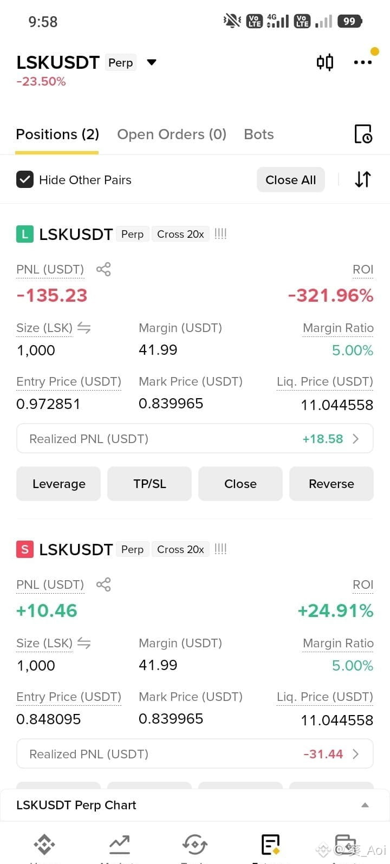Tap Cross 20x tag on short position
This screenshot has height=864, width=390.
(x=180, y=549)
